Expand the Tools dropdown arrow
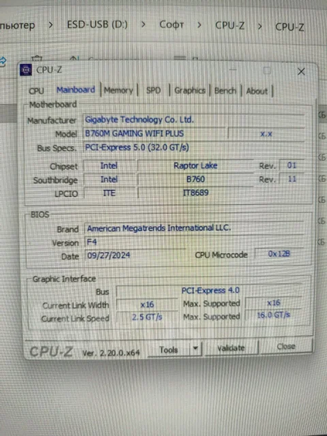This screenshot has width=327, height=436. point(196,348)
